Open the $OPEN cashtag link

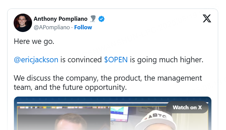tap(116, 60)
